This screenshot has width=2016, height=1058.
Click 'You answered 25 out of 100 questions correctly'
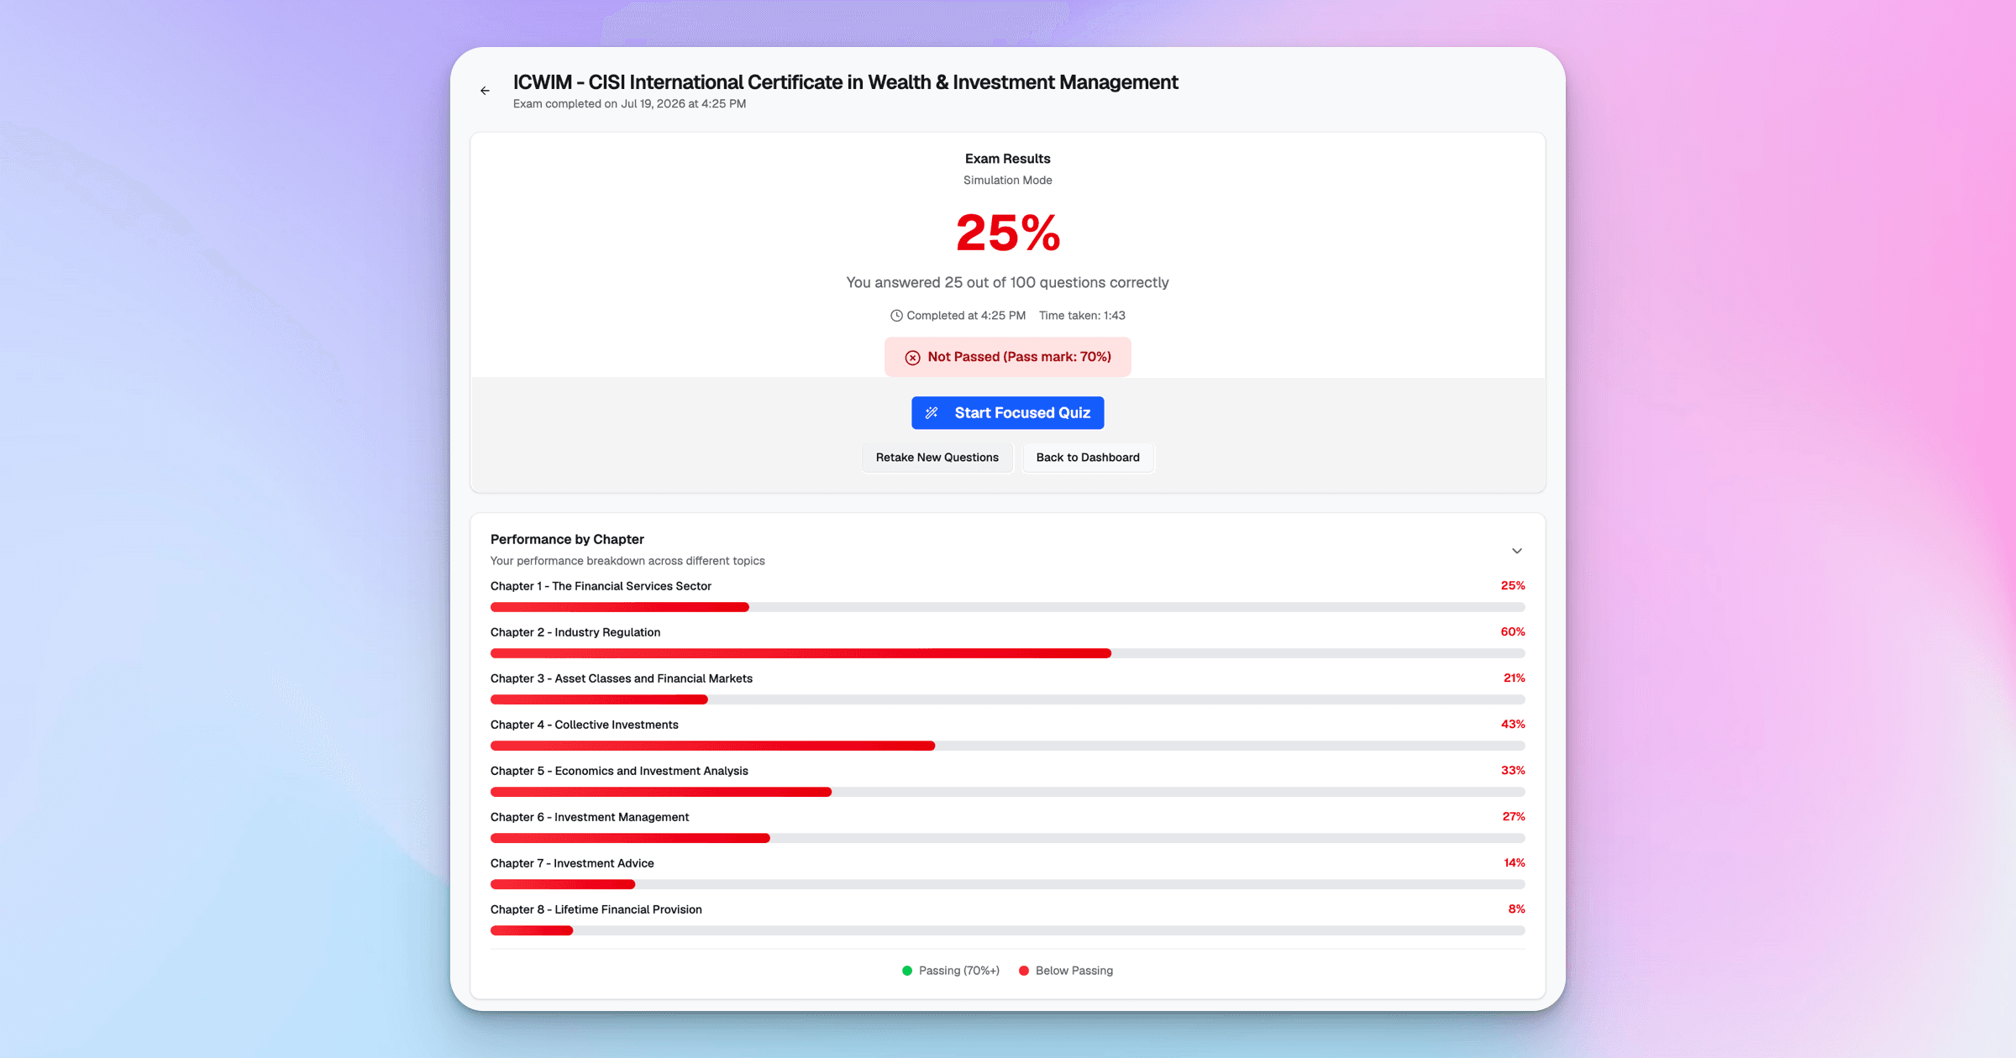pos(1007,282)
